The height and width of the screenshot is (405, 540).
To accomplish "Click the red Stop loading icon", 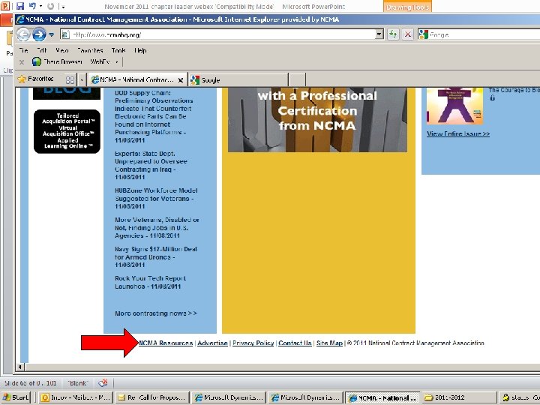I will point(408,34).
